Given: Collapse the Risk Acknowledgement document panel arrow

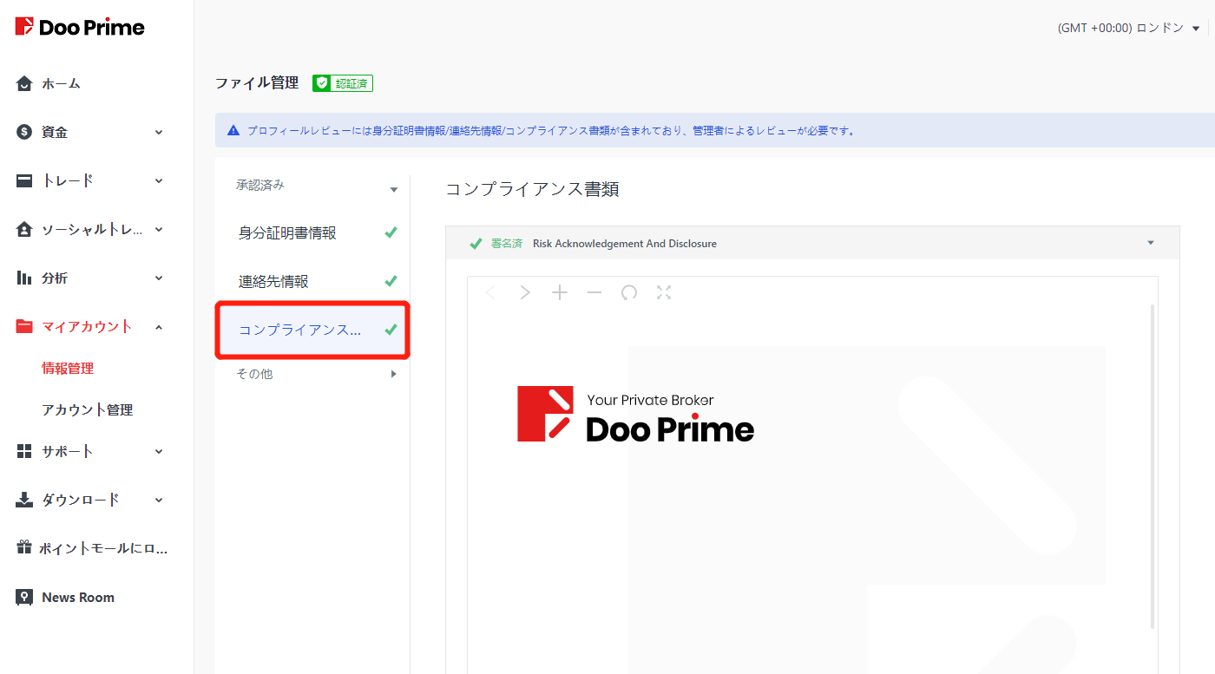Looking at the screenshot, I should [1151, 243].
